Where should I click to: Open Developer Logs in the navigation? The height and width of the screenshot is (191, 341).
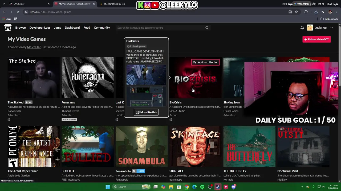[x=40, y=28]
